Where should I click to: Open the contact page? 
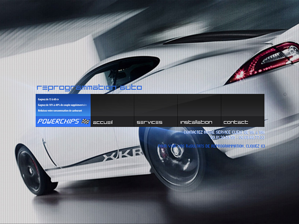click(236, 122)
